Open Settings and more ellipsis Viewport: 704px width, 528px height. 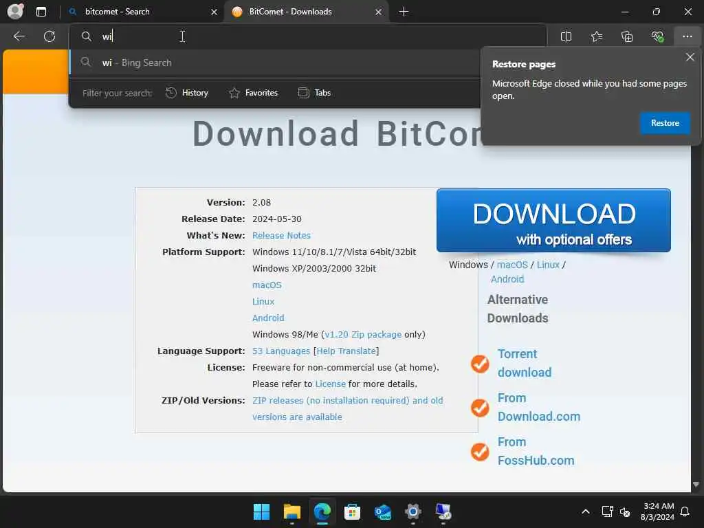(687, 37)
